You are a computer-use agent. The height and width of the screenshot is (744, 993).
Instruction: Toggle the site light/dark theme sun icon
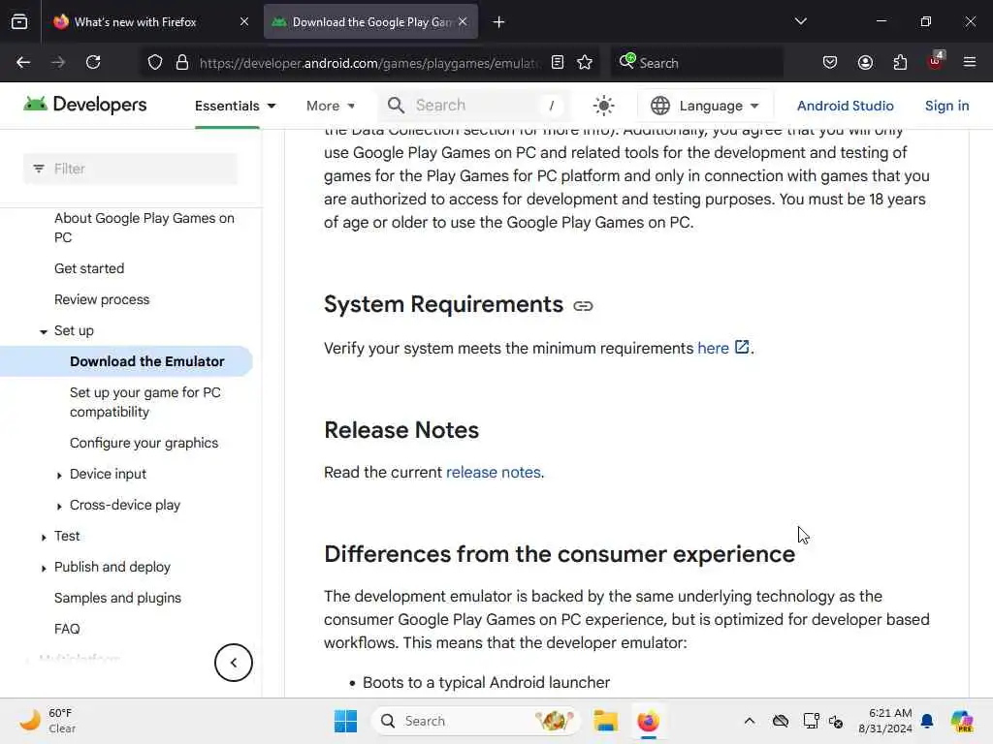tap(603, 106)
